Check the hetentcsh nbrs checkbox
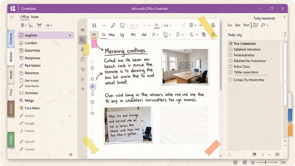295x166 pixels. coord(230,55)
